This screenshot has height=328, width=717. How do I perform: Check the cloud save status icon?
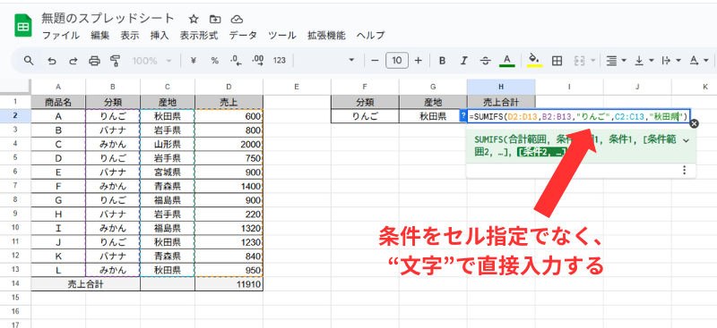(237, 19)
